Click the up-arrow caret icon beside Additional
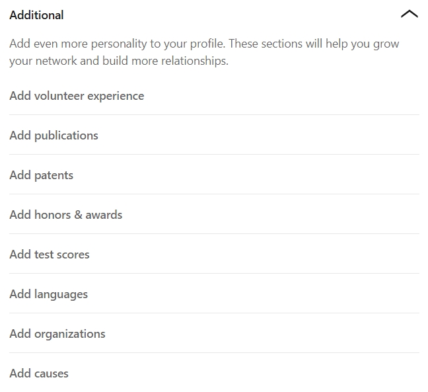The width and height of the screenshot is (428, 392). (409, 14)
